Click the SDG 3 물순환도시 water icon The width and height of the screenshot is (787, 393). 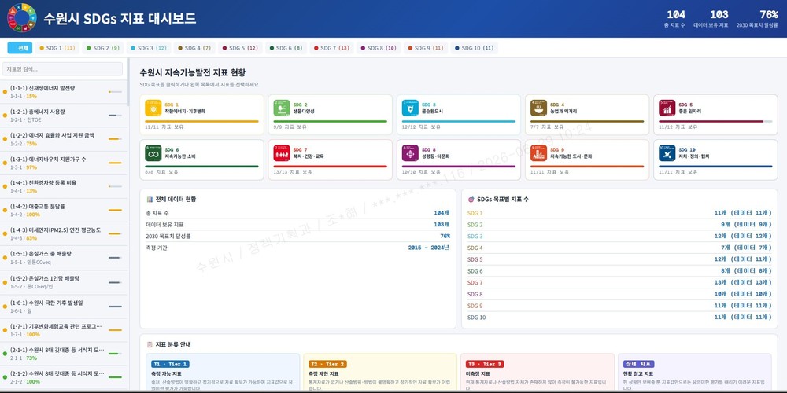tap(410, 108)
